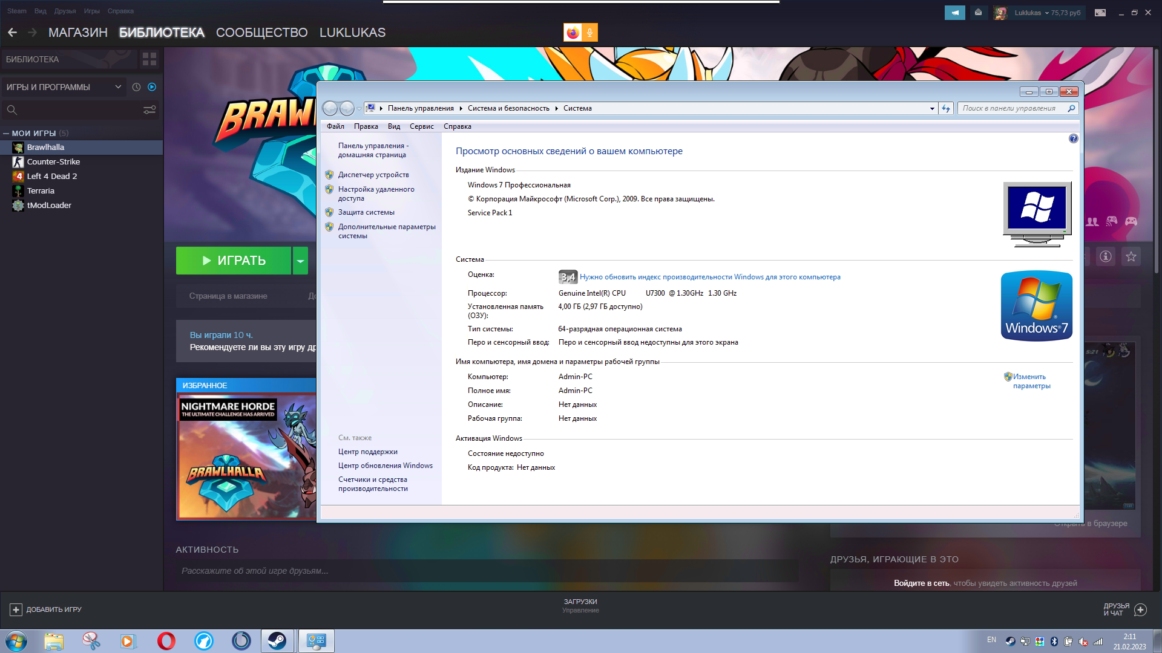Viewport: 1162px width, 653px height.
Task: Open Страница в магазине link
Action: click(x=228, y=296)
